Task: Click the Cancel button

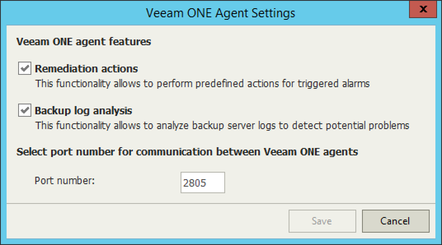Action: click(395, 221)
